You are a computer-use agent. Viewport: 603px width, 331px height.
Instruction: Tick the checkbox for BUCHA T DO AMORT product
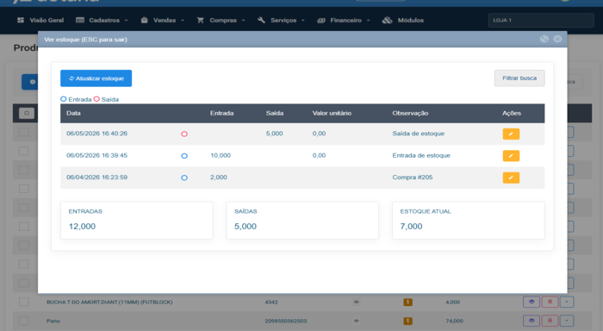(x=24, y=302)
